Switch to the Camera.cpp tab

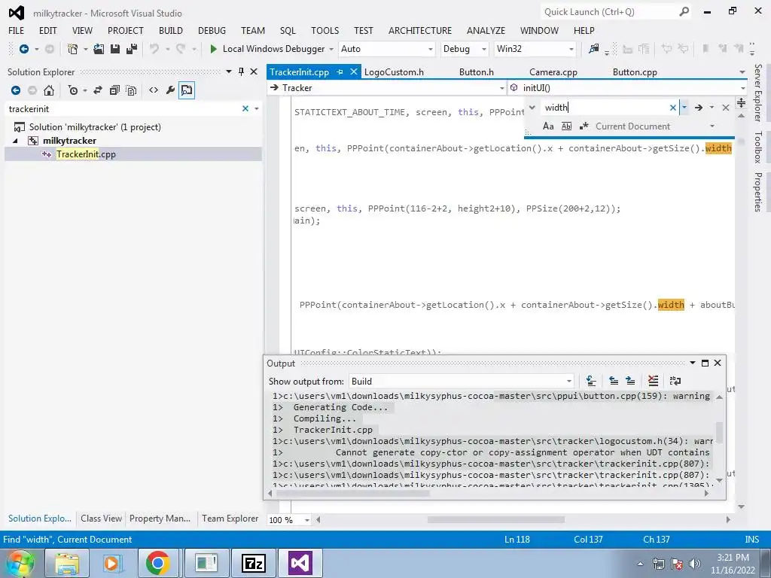553,72
